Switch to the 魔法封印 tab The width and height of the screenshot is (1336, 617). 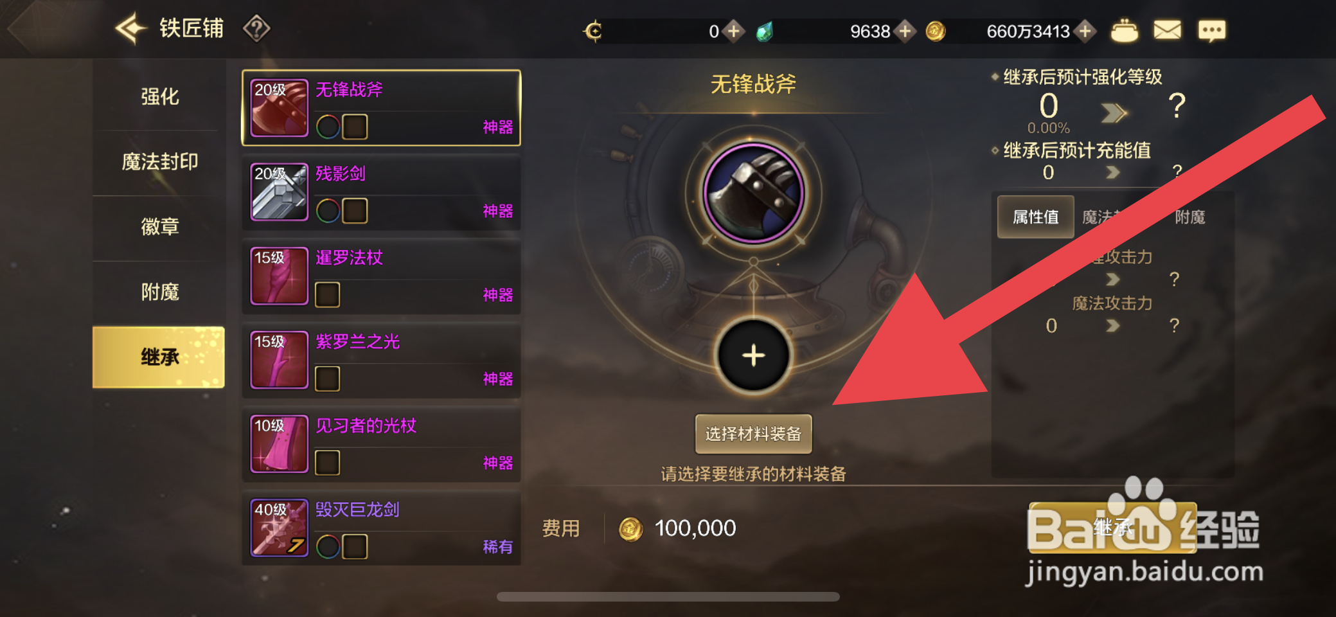tap(159, 162)
